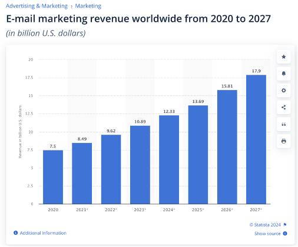Click the 8.49 value label
The width and height of the screenshot is (298, 247).
82,139
